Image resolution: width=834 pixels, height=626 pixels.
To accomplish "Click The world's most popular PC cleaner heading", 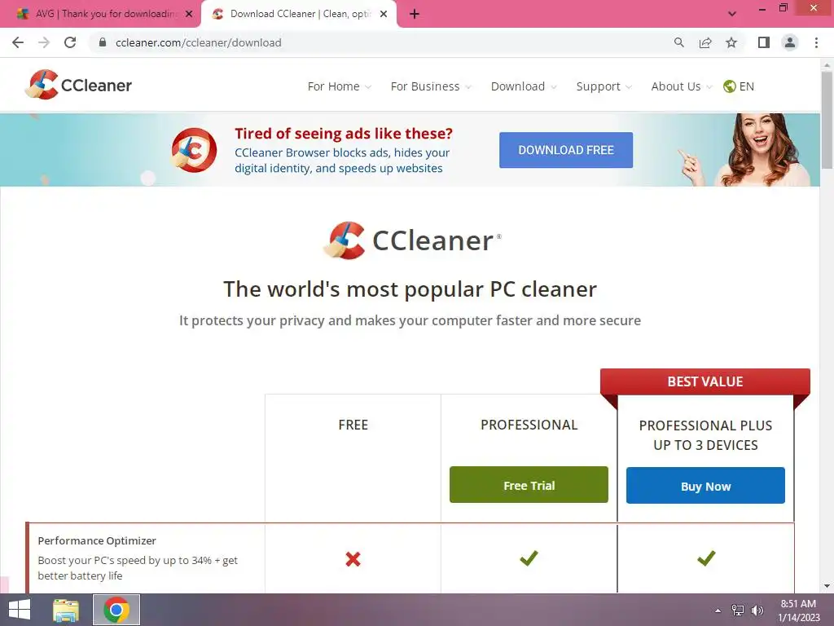I will pyautogui.click(x=410, y=289).
